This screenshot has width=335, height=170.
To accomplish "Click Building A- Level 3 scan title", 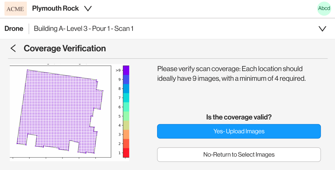I will (x=84, y=29).
